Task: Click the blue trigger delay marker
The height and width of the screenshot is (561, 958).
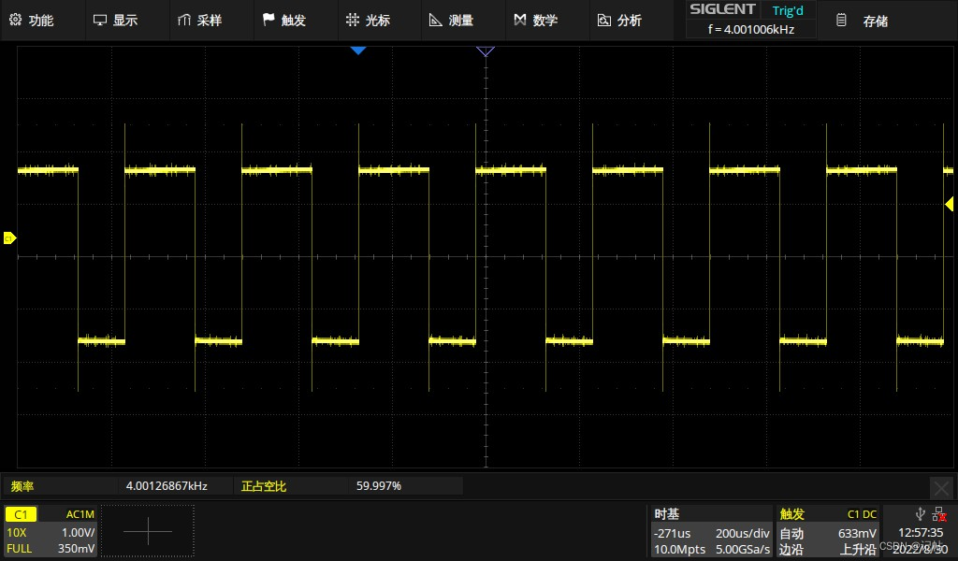Action: coord(358,50)
